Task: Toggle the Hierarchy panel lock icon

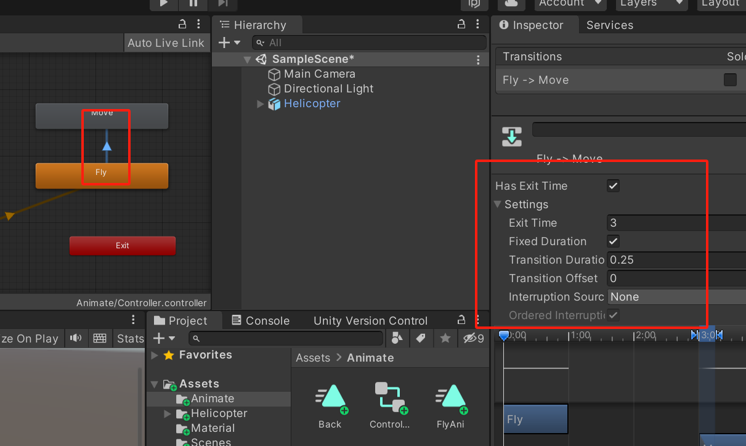Action: tap(461, 25)
